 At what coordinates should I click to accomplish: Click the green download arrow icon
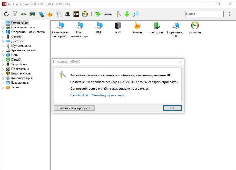point(127,14)
